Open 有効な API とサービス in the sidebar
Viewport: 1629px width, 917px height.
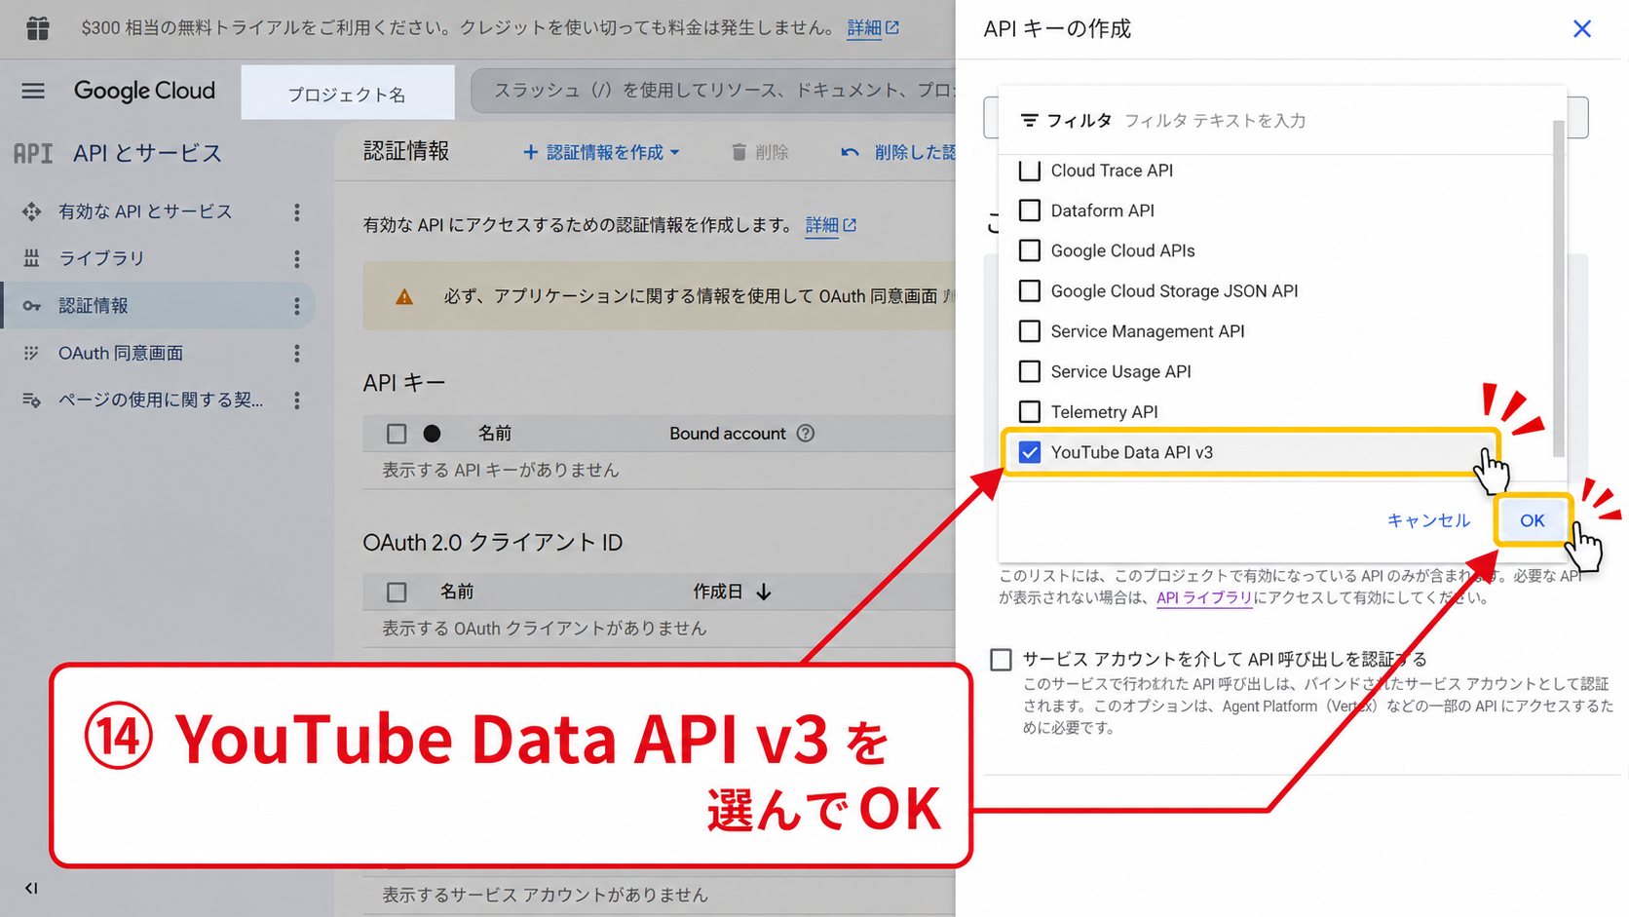145,211
